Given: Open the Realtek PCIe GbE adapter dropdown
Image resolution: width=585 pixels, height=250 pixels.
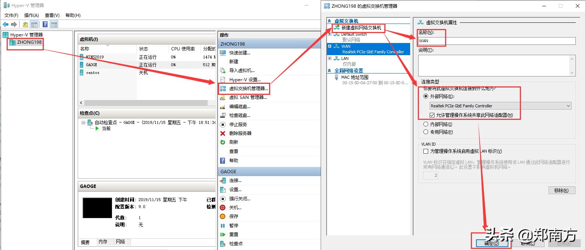Looking at the screenshot, I should click(500, 106).
